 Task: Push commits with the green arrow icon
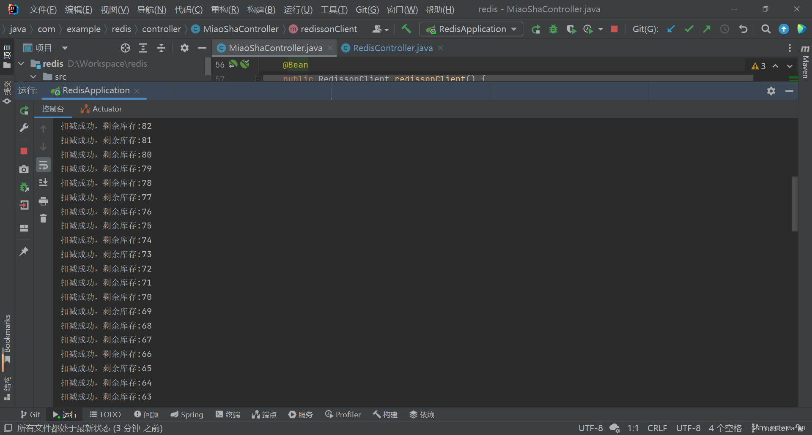(707, 29)
